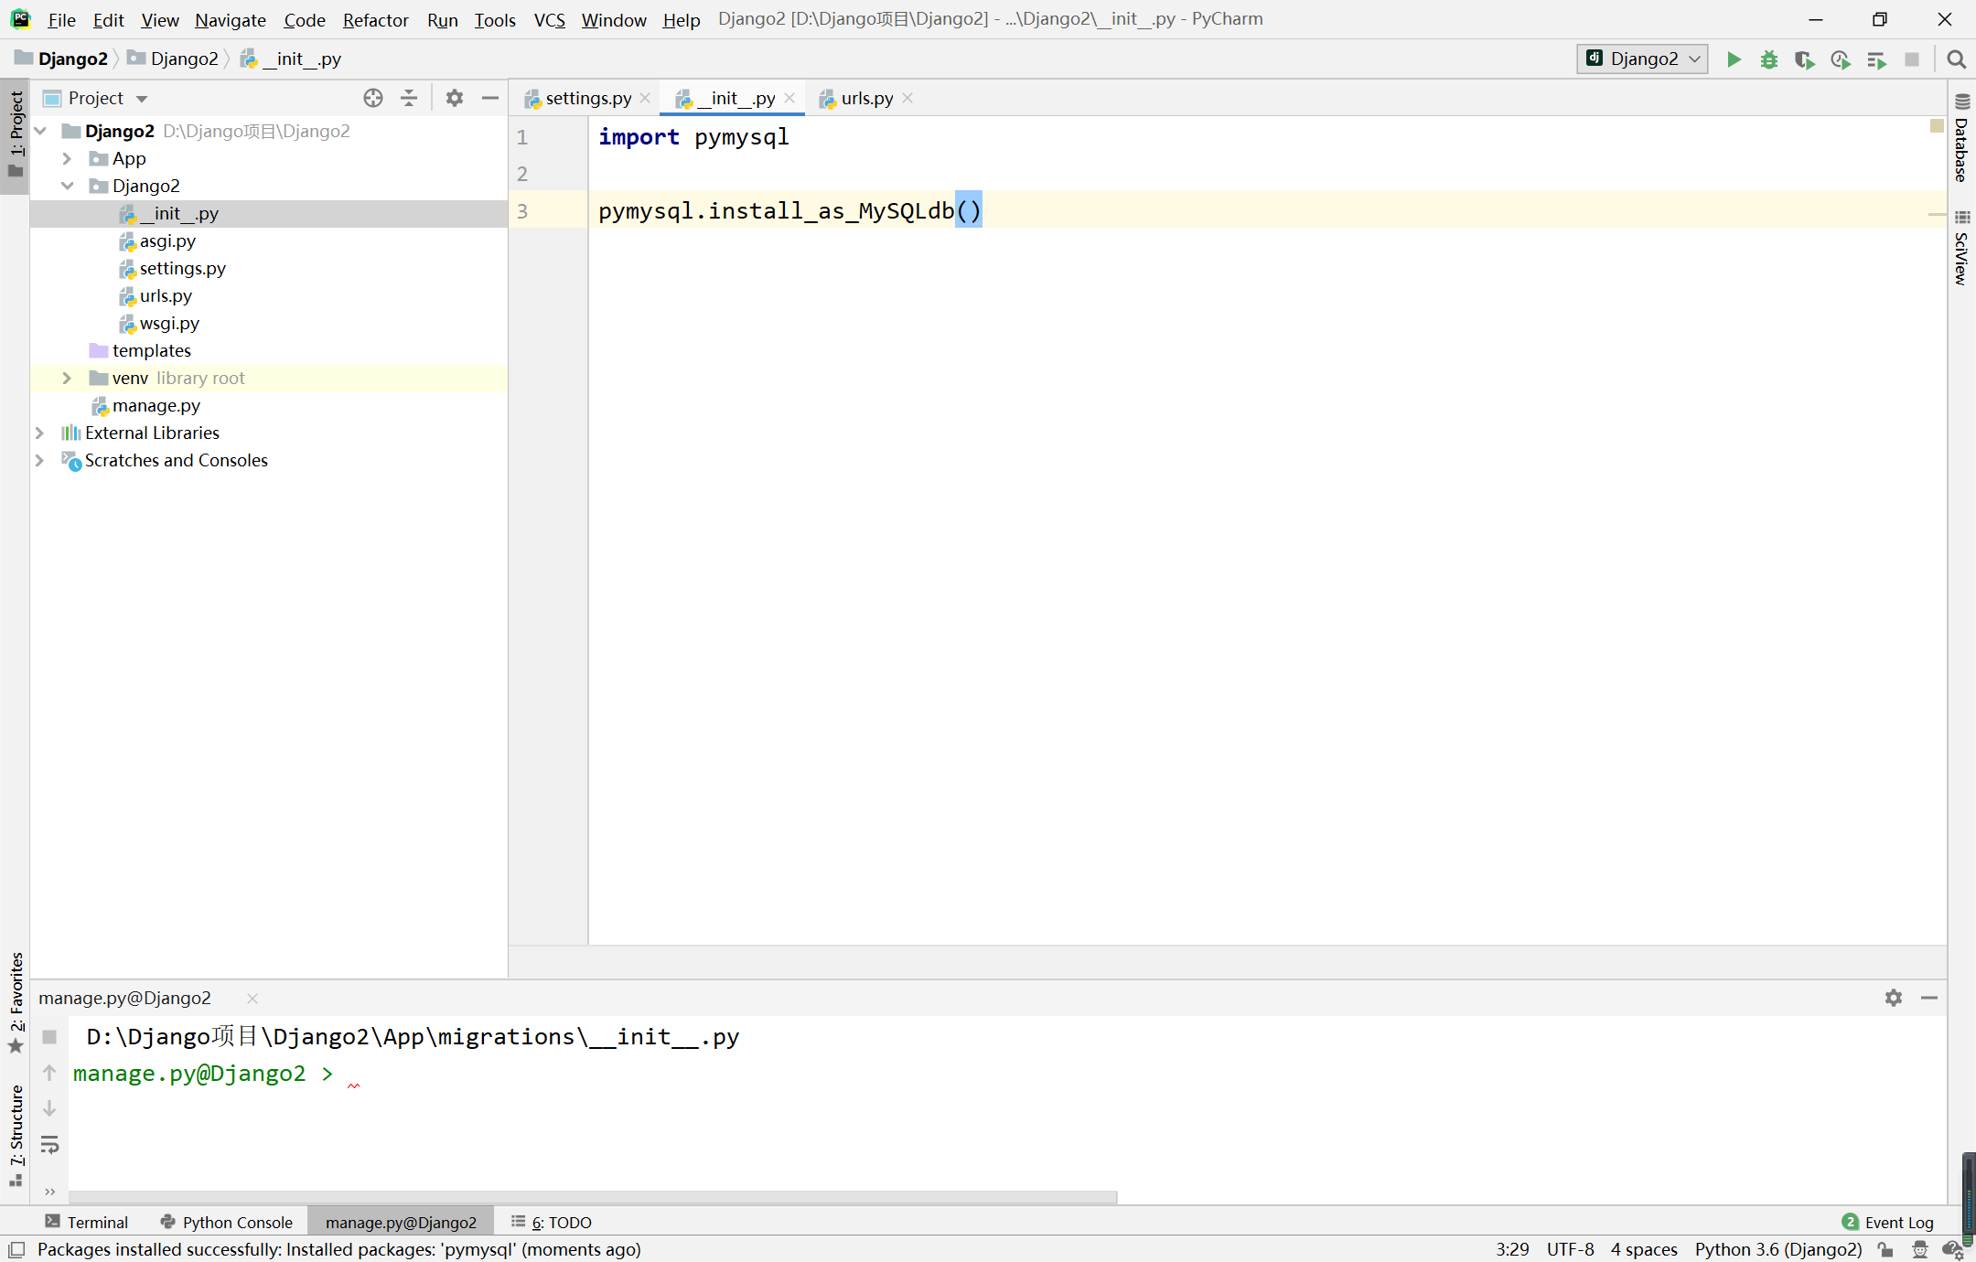The height and width of the screenshot is (1262, 1976).
Task: Open the File menu
Action: pyautogui.click(x=61, y=19)
